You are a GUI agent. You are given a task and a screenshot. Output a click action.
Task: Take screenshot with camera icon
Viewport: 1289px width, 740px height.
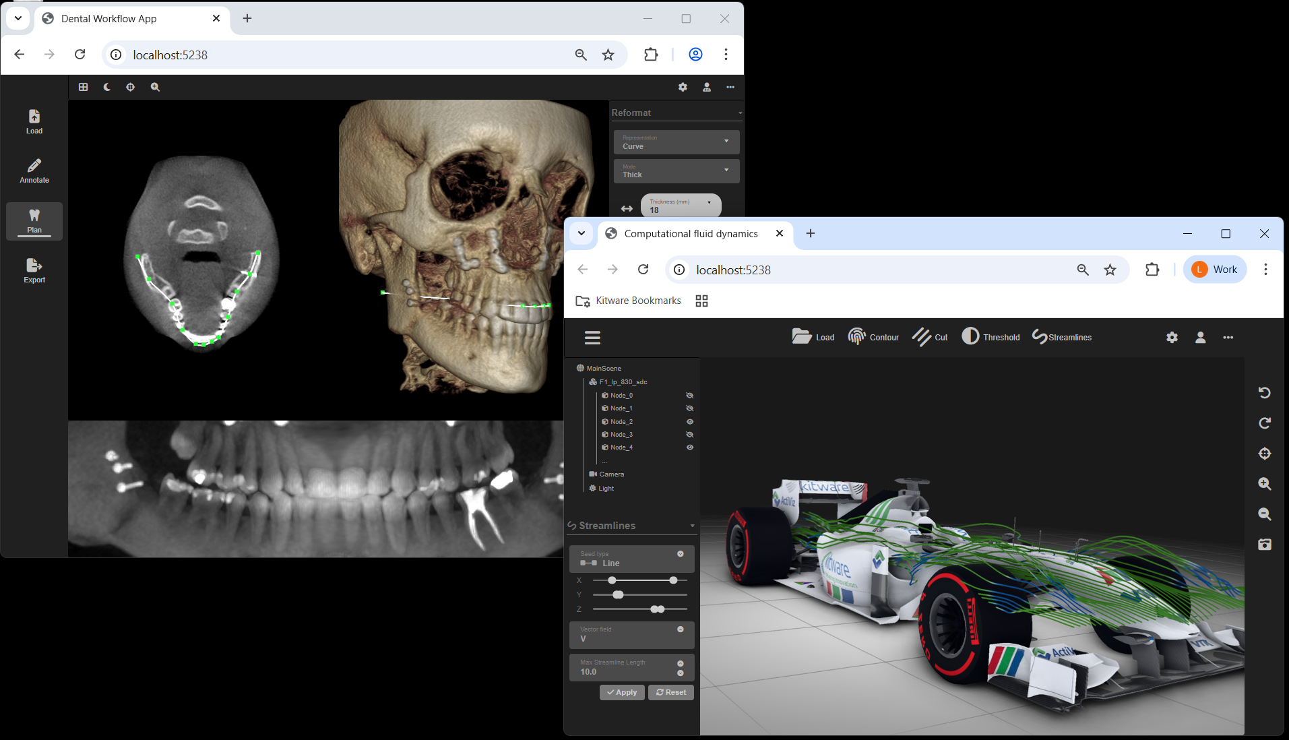pos(1265,545)
